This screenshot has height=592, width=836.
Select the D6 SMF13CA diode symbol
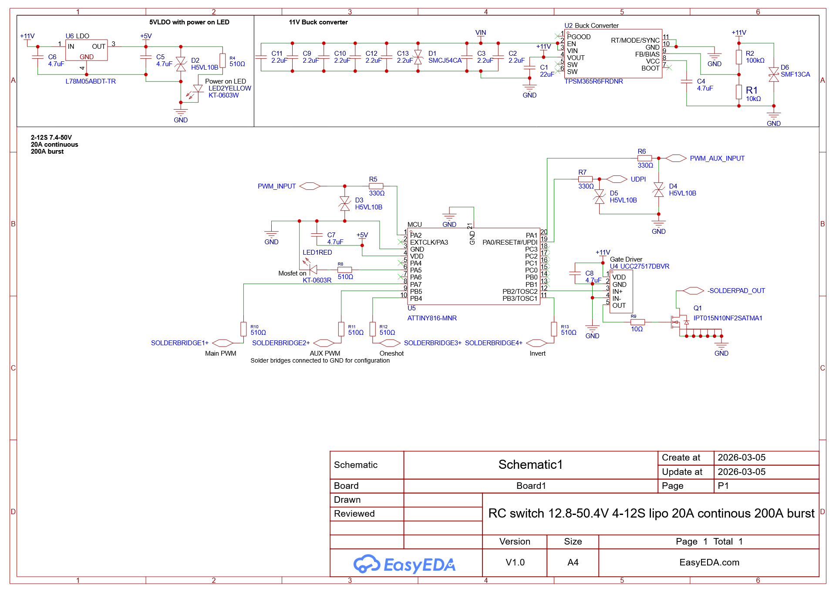coord(773,74)
